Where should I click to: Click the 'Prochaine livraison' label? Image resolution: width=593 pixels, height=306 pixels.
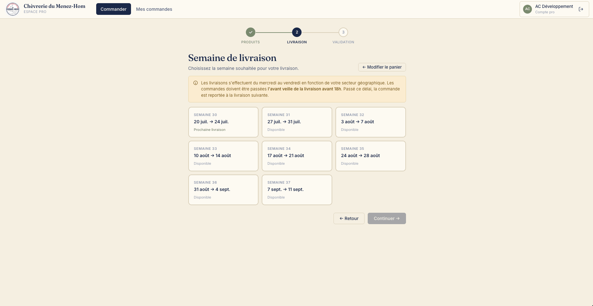pyautogui.click(x=209, y=130)
